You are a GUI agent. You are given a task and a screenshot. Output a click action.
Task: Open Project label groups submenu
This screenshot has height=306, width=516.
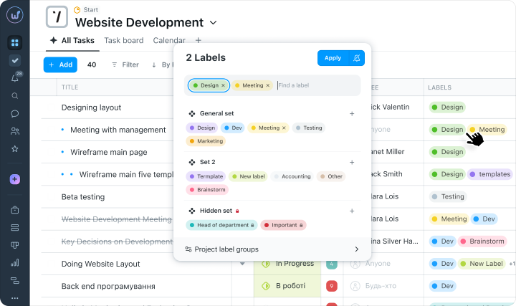(272, 249)
